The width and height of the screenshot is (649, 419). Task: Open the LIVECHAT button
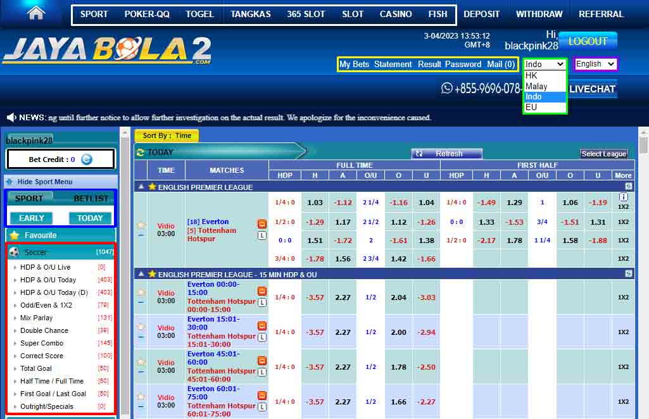(x=592, y=89)
